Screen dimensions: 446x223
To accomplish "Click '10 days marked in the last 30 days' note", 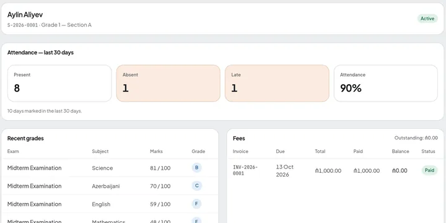I will coord(45,111).
